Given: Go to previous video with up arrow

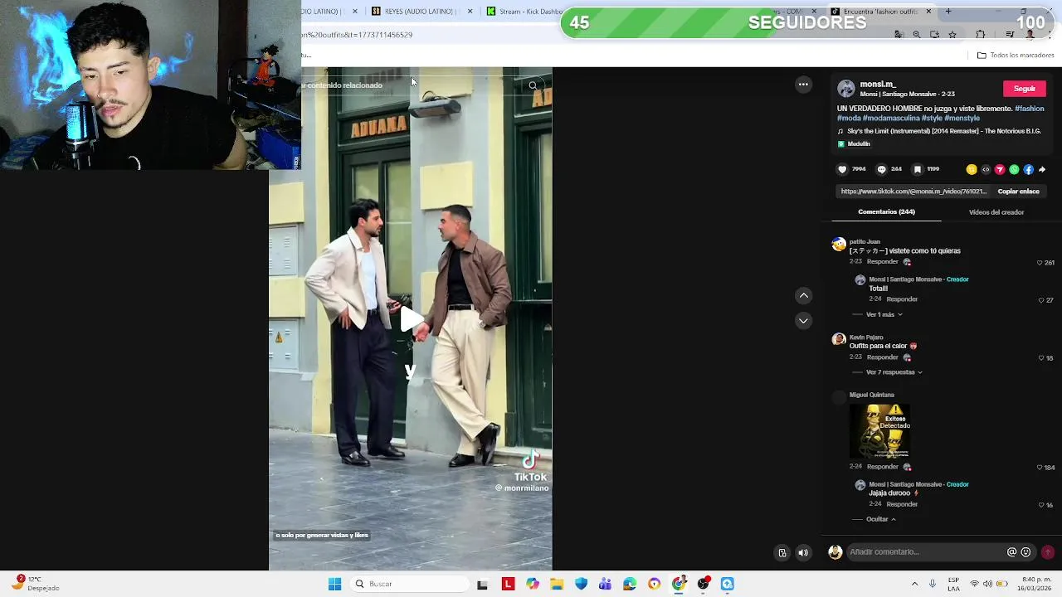Looking at the screenshot, I should click(x=803, y=296).
